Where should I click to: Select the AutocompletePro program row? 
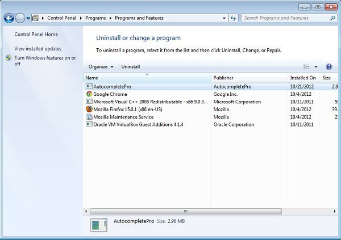211,86
